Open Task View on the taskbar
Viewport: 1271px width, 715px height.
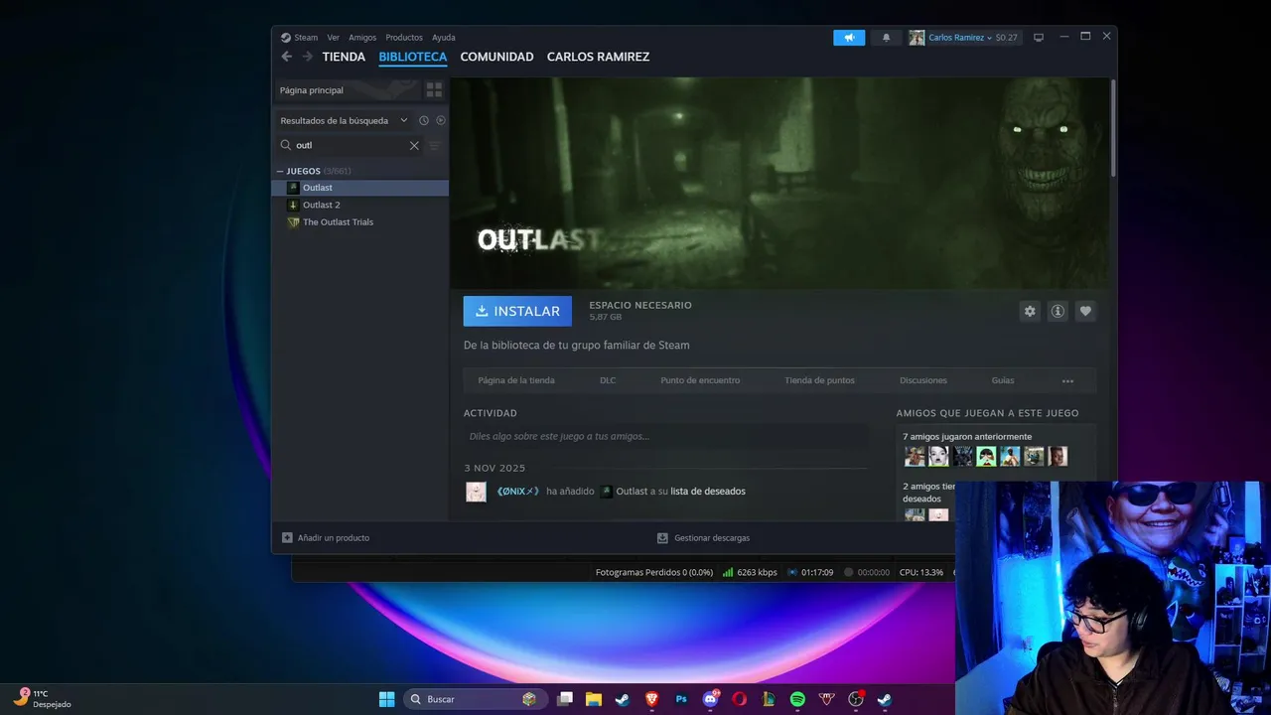point(565,699)
